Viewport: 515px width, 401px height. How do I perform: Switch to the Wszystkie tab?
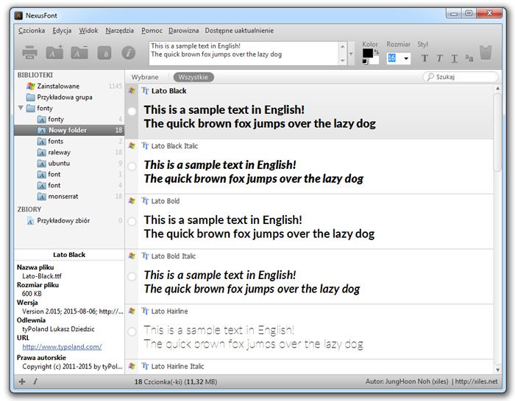click(x=193, y=77)
